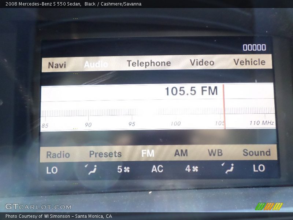Select the right seat airflow distribution icon
Viewport: 293px width, 220px height.
pyautogui.click(x=228, y=168)
